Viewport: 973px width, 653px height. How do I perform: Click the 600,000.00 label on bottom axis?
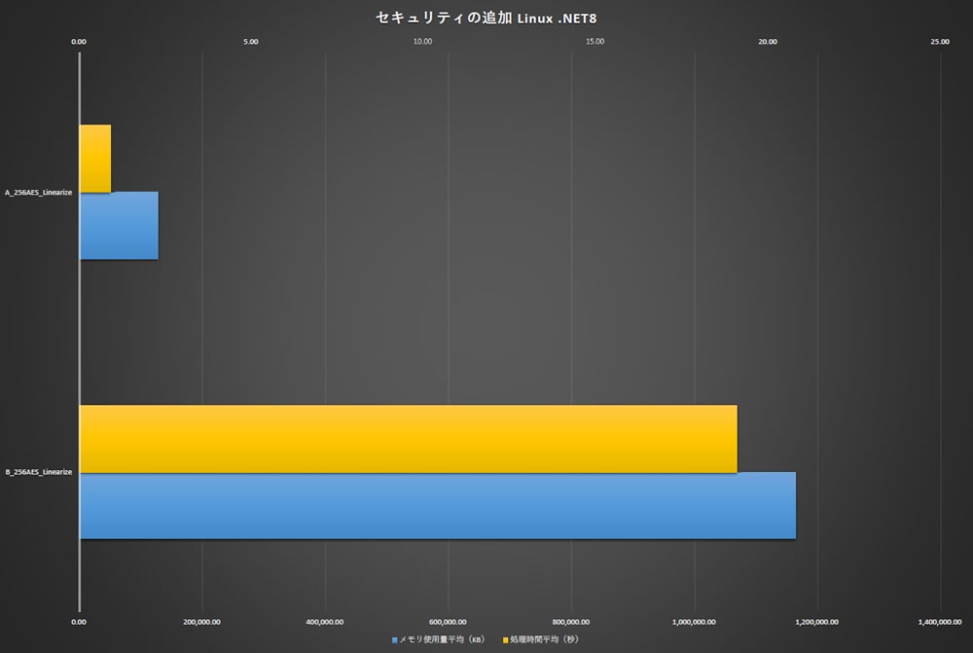(448, 621)
